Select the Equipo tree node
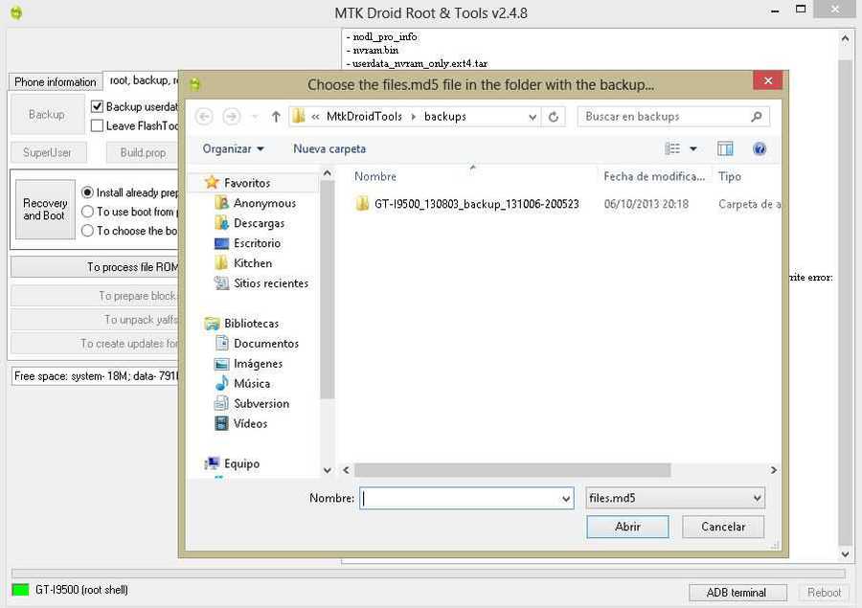The image size is (862, 608). [x=232, y=463]
